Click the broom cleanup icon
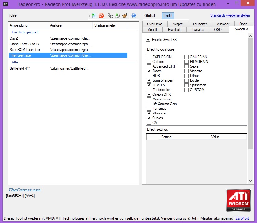 125,16
